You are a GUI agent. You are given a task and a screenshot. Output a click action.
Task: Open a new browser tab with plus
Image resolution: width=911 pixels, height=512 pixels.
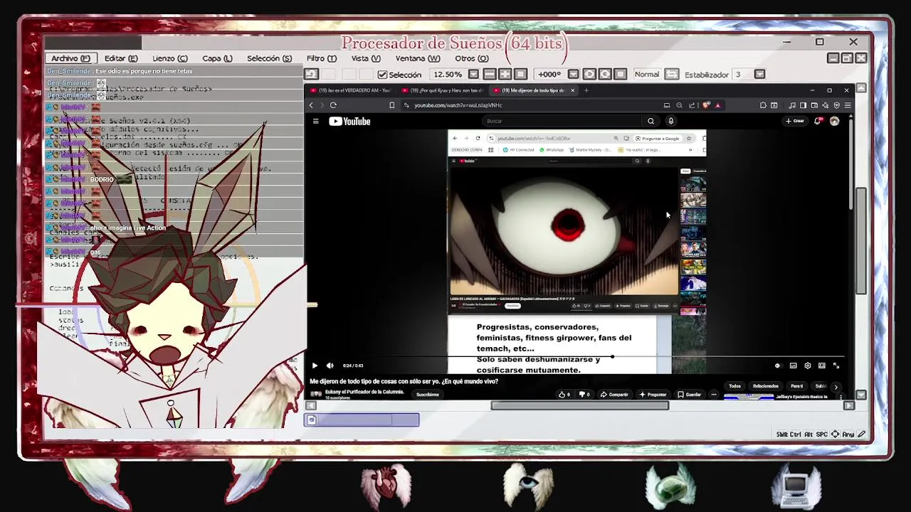click(x=586, y=90)
